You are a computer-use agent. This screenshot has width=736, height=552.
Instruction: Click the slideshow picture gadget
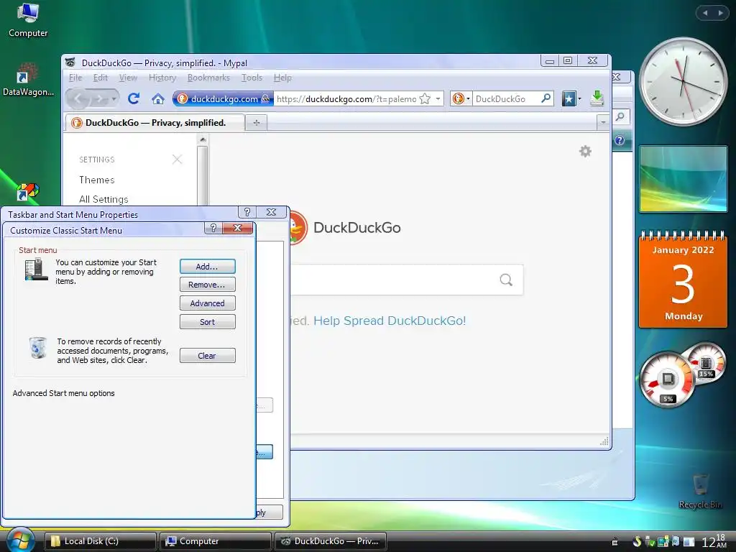point(683,178)
